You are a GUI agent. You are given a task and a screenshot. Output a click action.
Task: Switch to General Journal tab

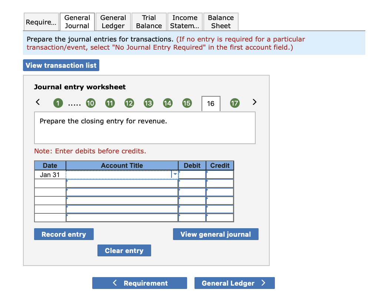tap(77, 22)
